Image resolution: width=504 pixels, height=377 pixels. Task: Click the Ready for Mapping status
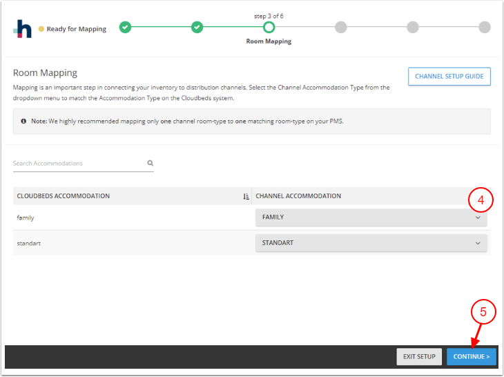[76, 29]
